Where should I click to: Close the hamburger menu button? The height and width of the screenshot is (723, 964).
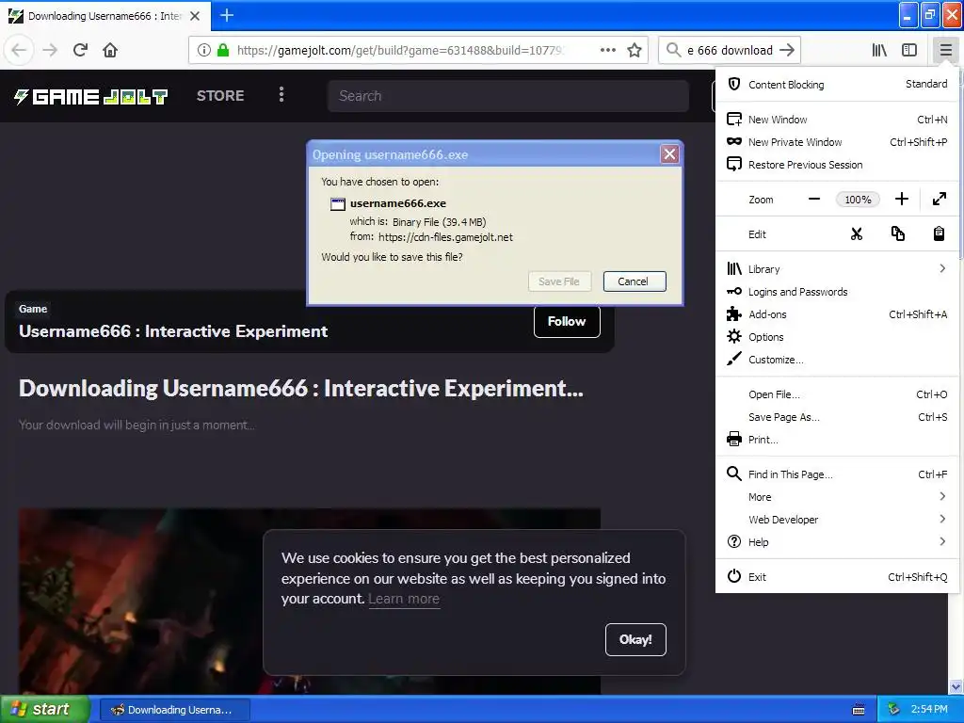(945, 51)
